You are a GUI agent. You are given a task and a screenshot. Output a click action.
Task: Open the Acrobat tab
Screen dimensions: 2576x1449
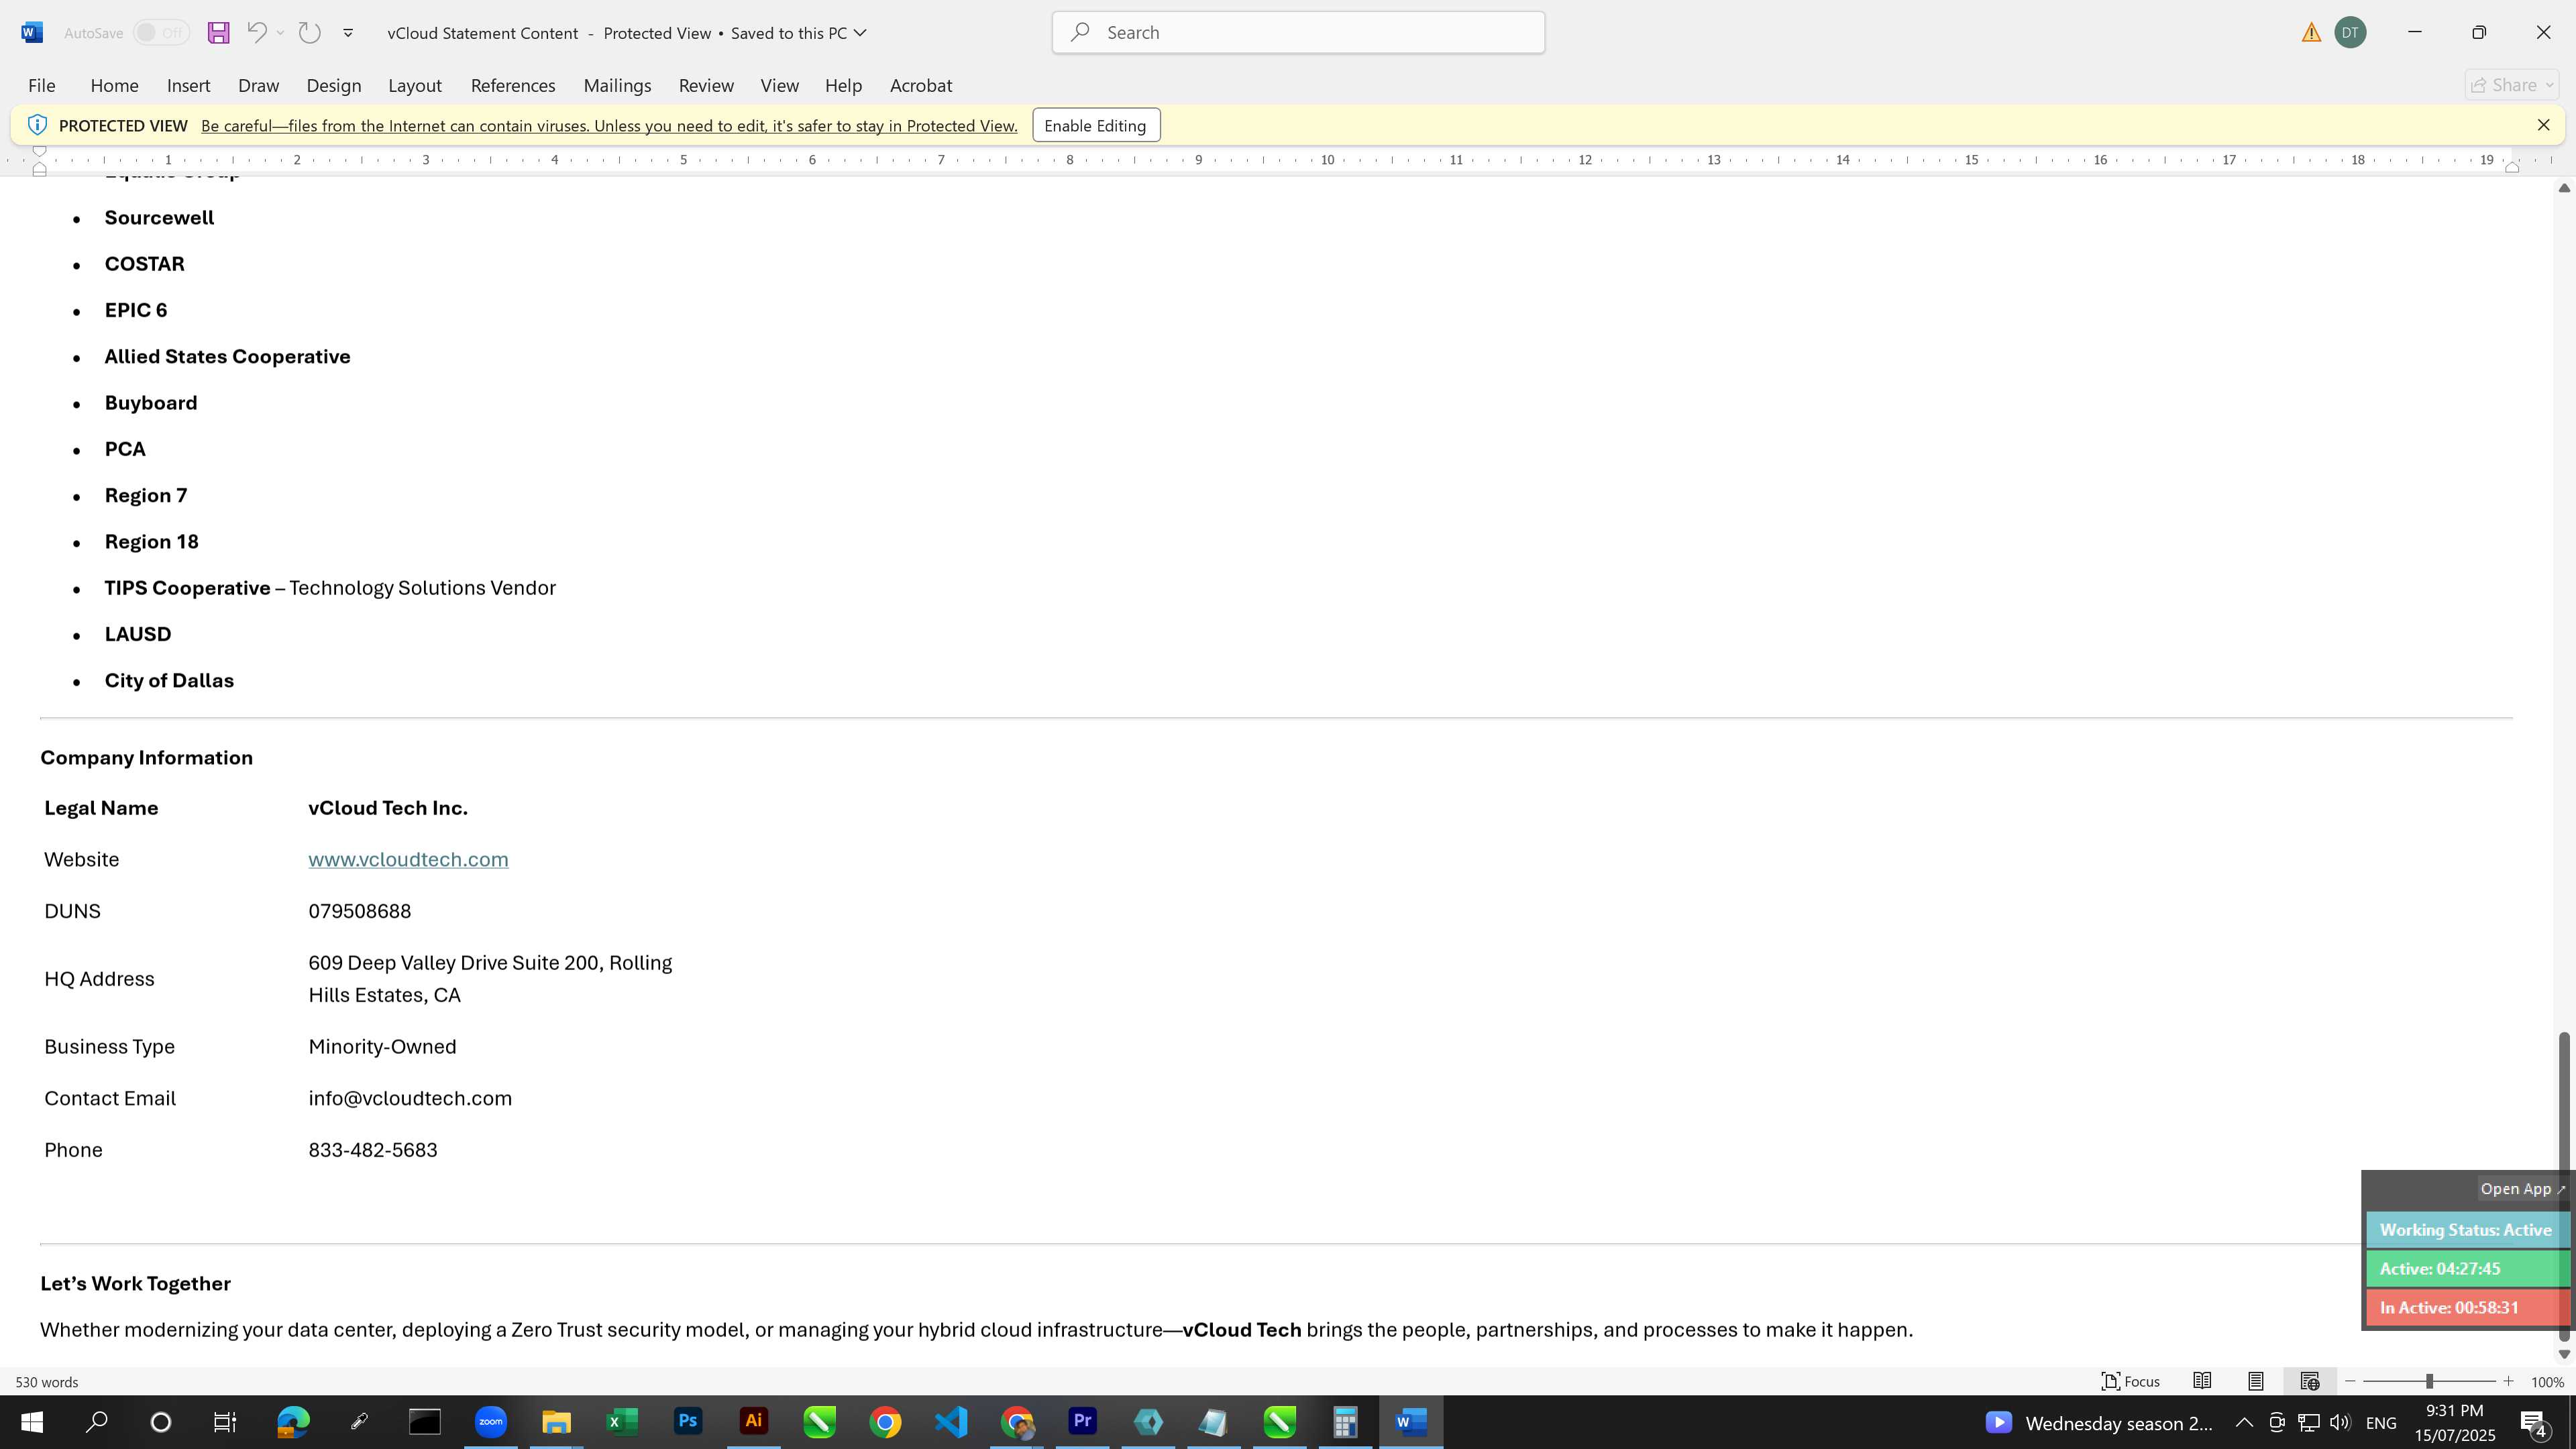click(921, 86)
